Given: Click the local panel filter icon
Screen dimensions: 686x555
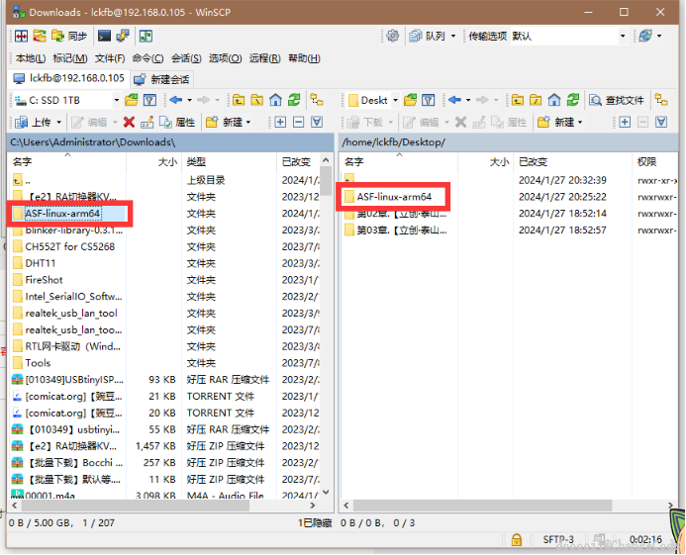Looking at the screenshot, I should 150,100.
